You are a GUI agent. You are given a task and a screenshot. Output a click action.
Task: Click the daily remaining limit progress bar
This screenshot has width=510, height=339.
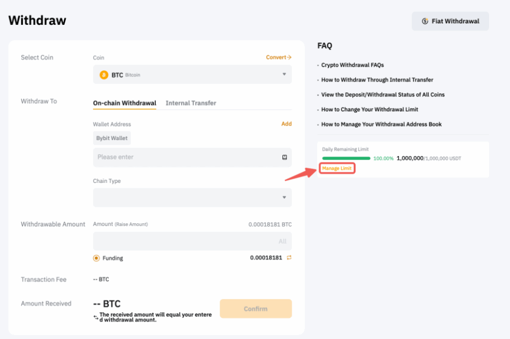click(346, 158)
